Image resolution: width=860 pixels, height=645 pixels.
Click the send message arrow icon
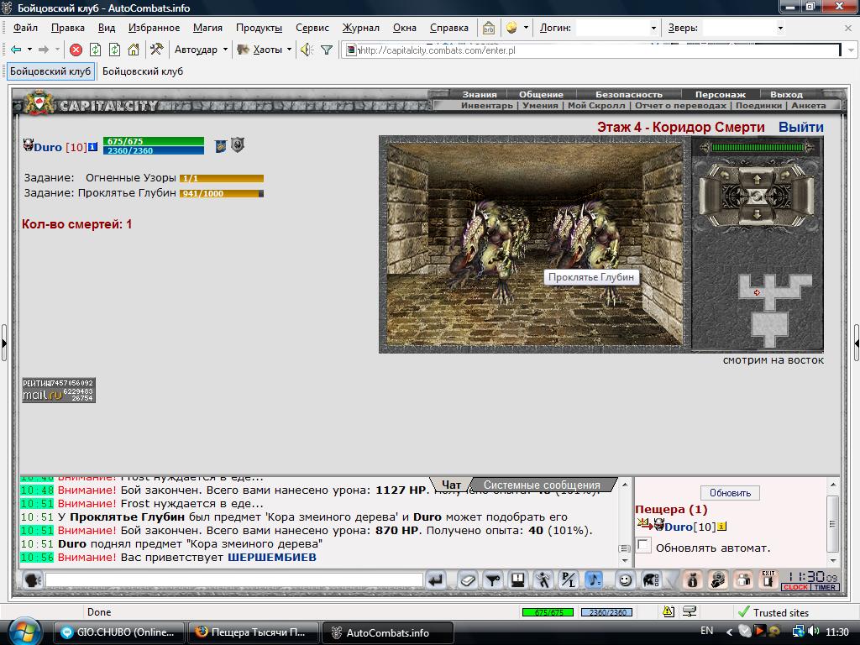[436, 580]
